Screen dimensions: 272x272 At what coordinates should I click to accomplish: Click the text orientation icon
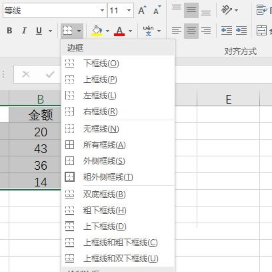[227, 10]
